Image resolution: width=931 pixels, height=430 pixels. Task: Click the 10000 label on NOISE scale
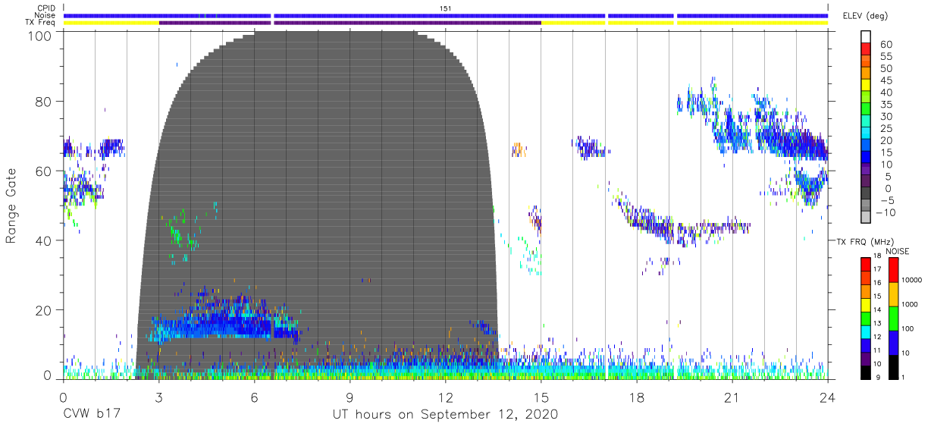pyautogui.click(x=911, y=281)
